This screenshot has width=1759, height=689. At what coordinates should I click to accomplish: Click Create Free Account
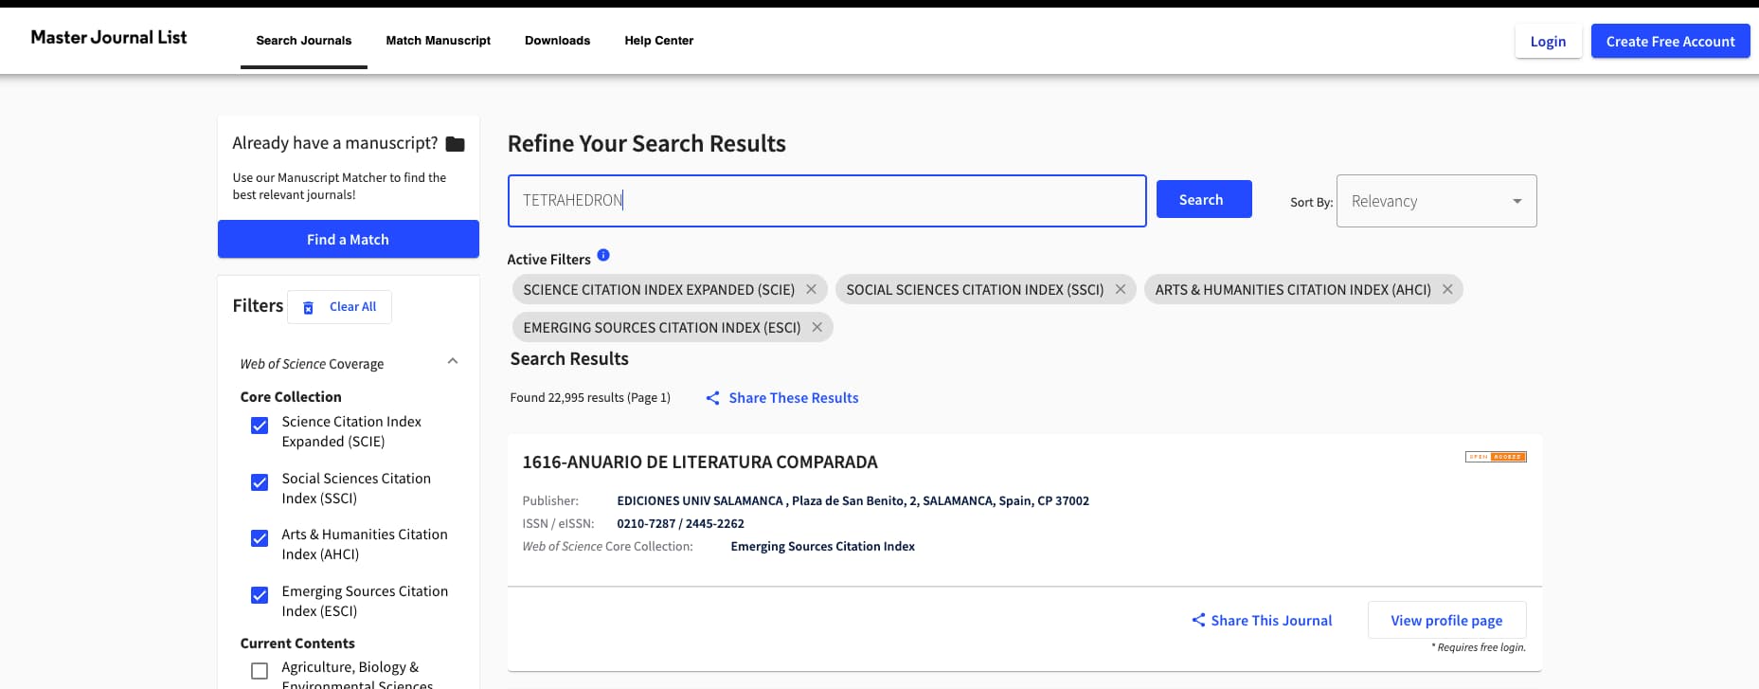coord(1671,41)
